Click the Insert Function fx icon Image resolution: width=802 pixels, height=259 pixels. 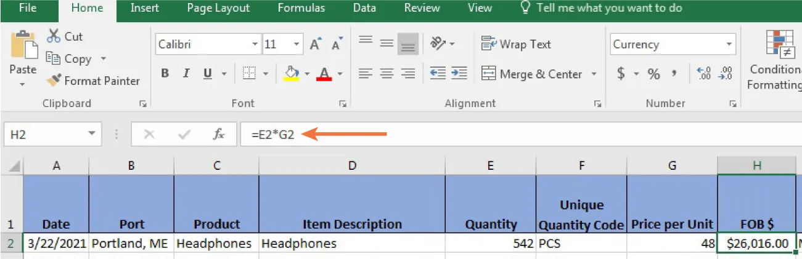[219, 134]
